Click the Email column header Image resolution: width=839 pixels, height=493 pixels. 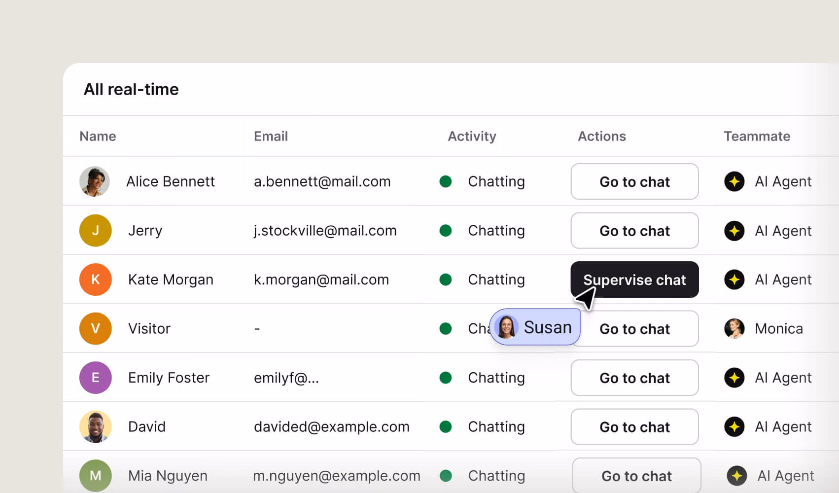coord(271,136)
